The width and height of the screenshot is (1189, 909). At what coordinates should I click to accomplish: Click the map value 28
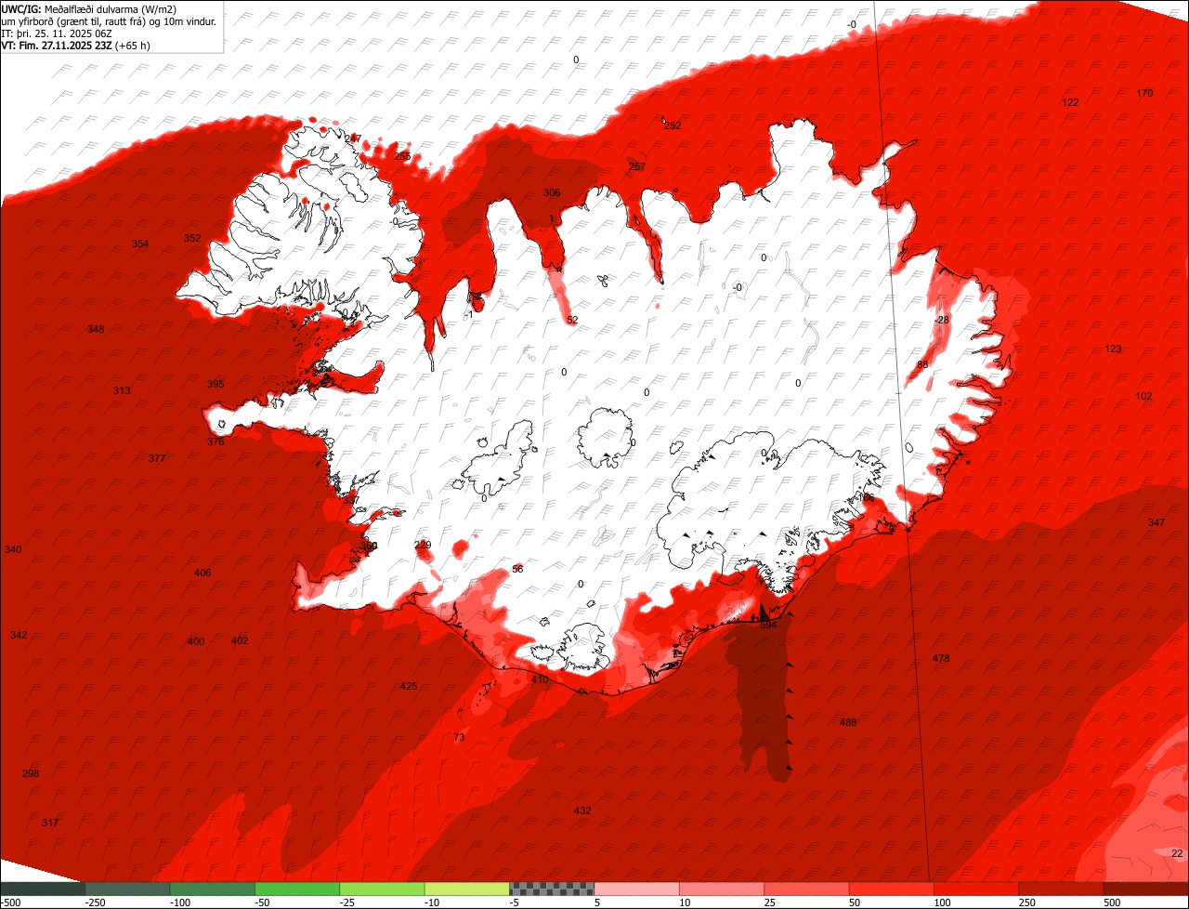click(944, 320)
